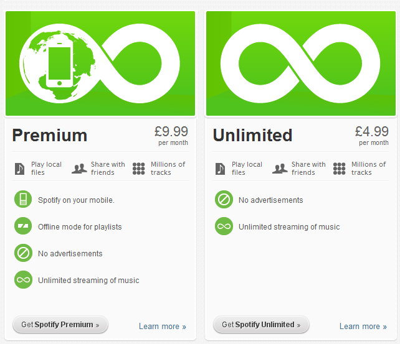
Task: Click the Unlimited plan No advertisements icon
Action: 224,199
